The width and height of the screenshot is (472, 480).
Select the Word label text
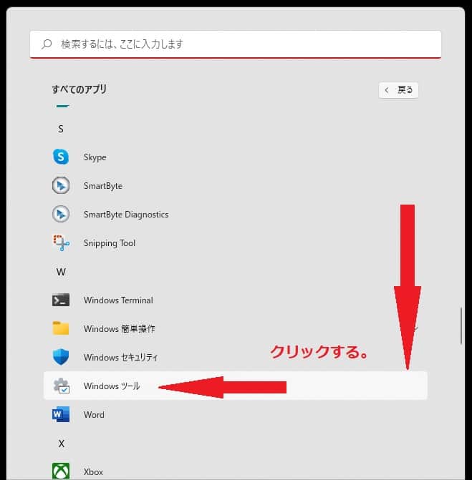click(94, 414)
